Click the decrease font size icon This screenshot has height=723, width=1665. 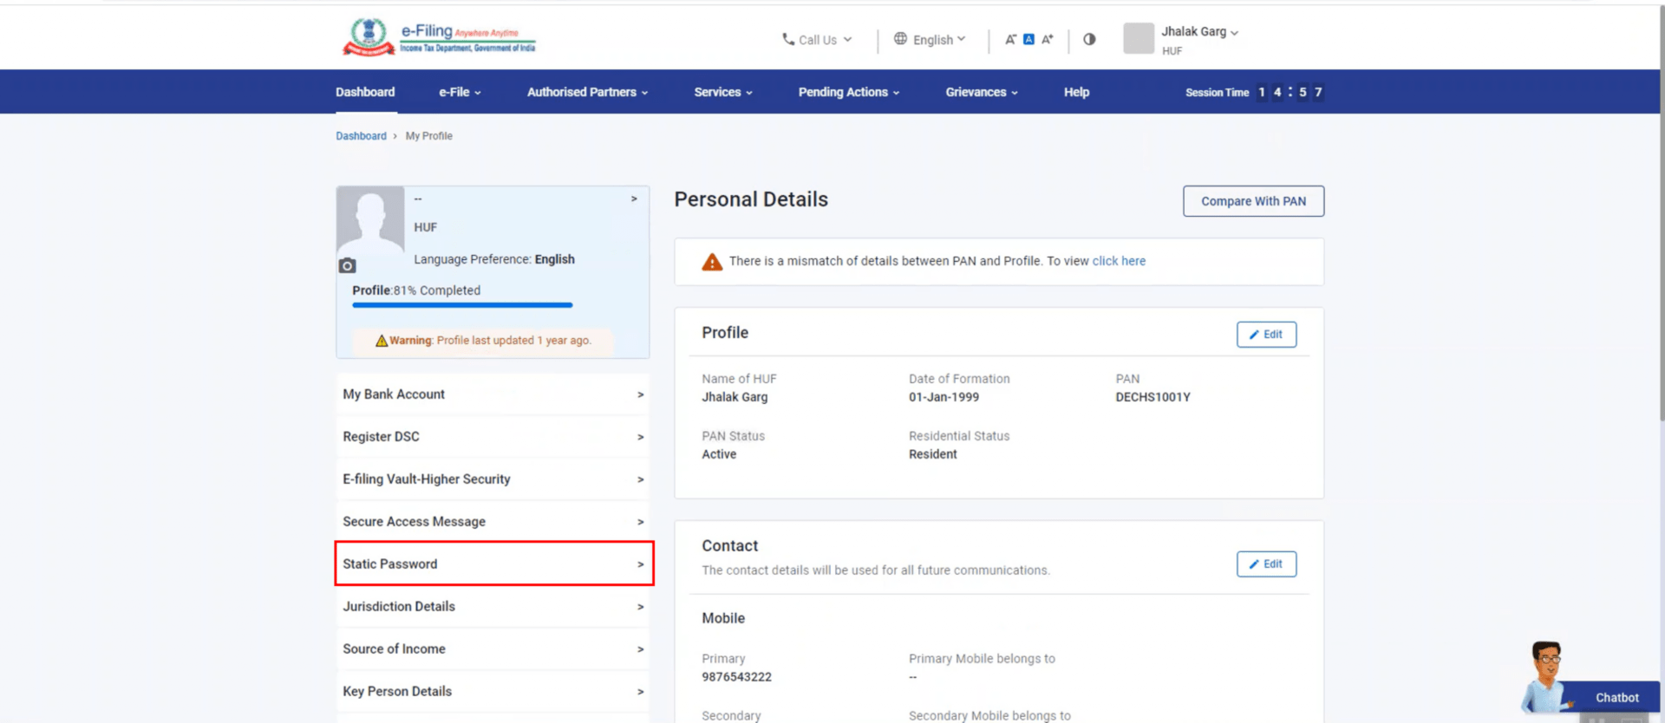(x=1010, y=39)
